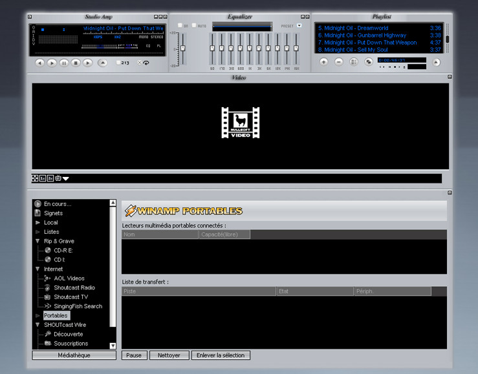Collapse the Internet tree node
Screen dimensions: 478x374
click(x=38, y=269)
